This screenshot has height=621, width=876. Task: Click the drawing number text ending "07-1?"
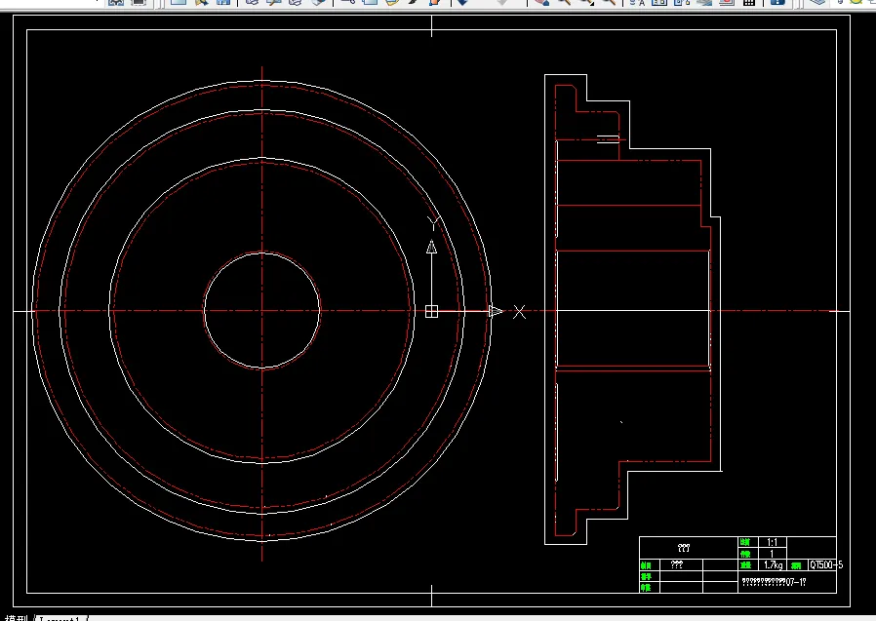(x=774, y=582)
